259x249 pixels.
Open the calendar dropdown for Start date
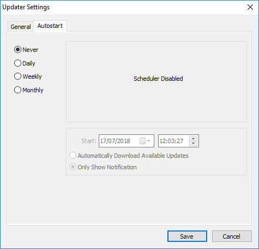click(145, 141)
